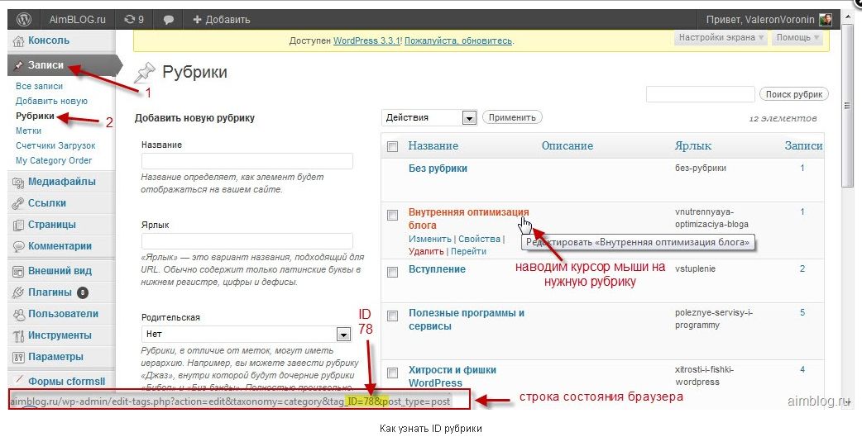The width and height of the screenshot is (862, 437).
Task: Open Добавить новую submenu link
Action: (x=51, y=101)
